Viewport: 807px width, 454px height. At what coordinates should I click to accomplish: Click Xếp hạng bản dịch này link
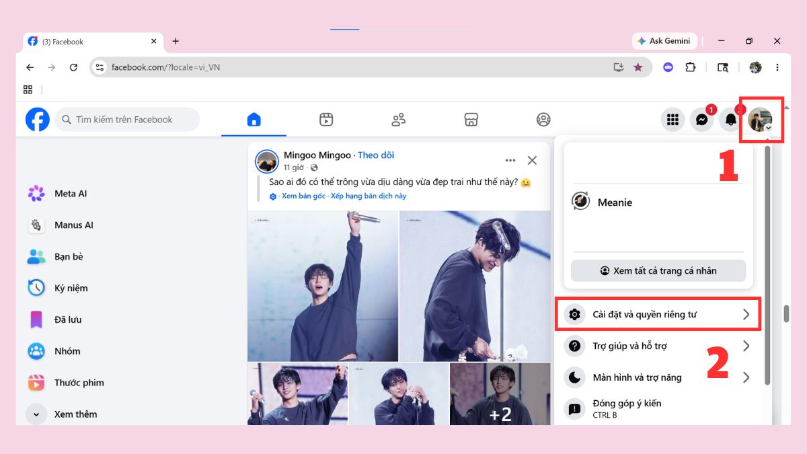[369, 196]
